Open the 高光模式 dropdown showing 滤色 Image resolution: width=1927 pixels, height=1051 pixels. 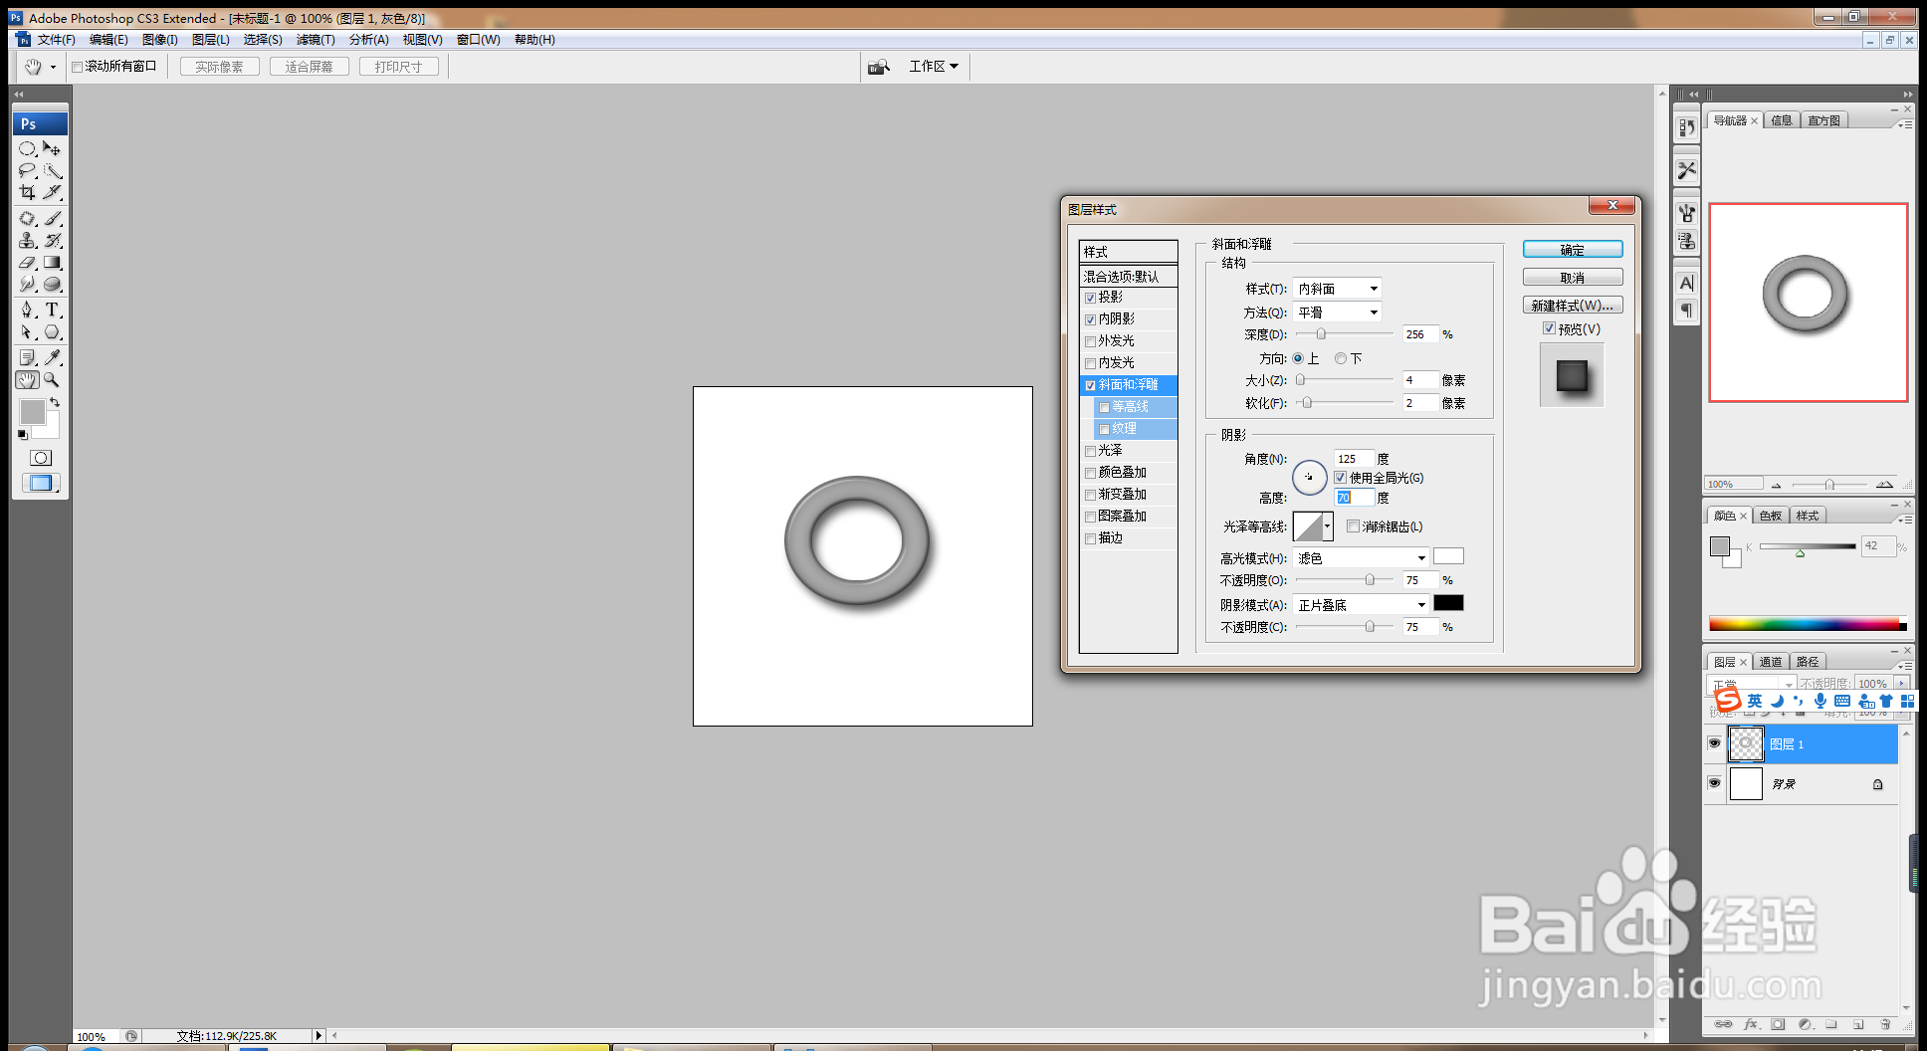pyautogui.click(x=1361, y=558)
